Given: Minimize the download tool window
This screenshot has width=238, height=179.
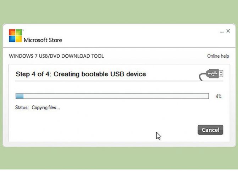Looking at the screenshot, I should (222, 32).
